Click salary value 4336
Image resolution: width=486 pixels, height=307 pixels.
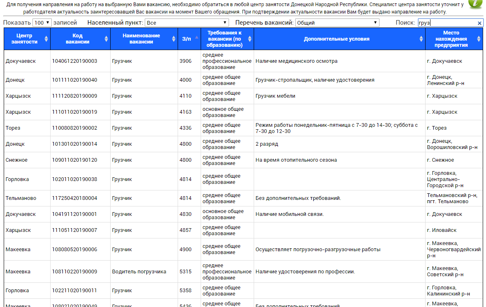coord(185,128)
